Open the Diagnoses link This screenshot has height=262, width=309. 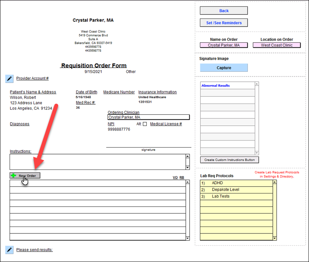tap(20, 124)
